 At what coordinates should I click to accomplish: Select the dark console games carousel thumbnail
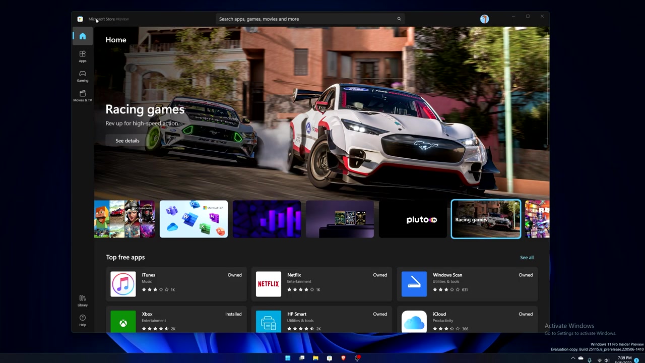click(340, 219)
